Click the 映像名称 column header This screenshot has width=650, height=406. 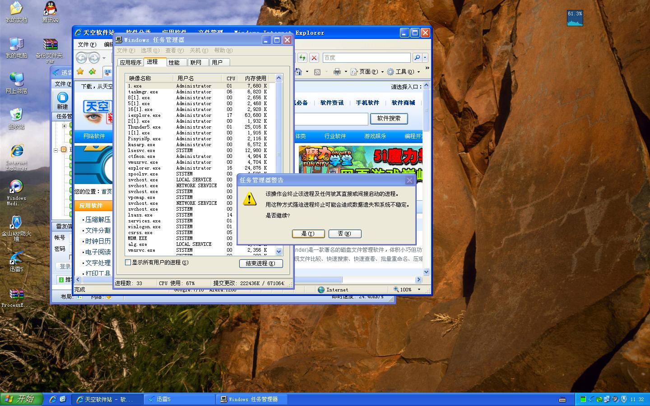(x=149, y=78)
